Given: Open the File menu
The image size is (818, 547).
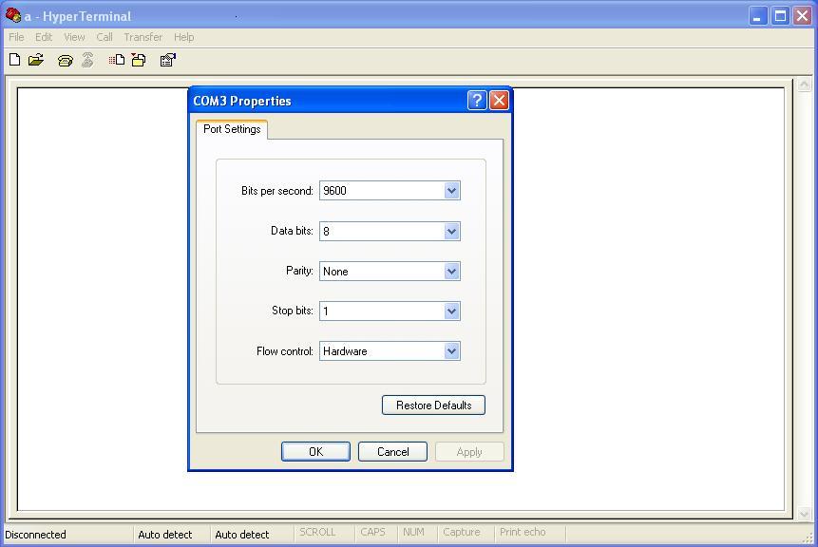Looking at the screenshot, I should pos(16,37).
